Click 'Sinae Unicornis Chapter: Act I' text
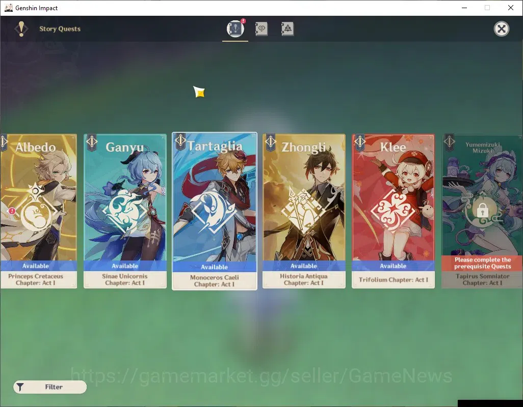The width and height of the screenshot is (523, 407). (125, 279)
